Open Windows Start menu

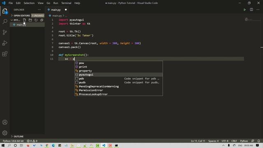[x=3, y=145]
